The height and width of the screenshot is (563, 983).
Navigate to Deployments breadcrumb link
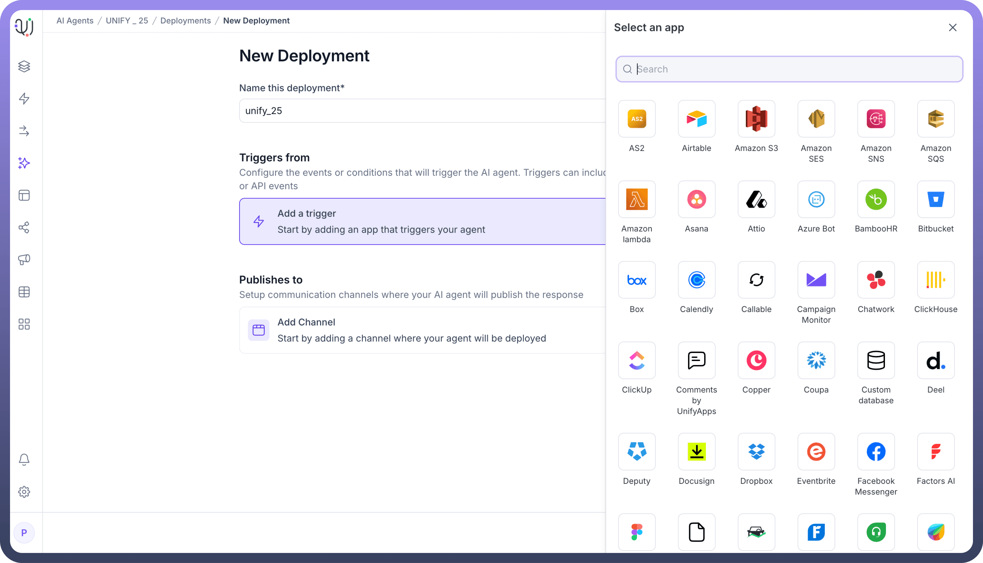point(186,21)
